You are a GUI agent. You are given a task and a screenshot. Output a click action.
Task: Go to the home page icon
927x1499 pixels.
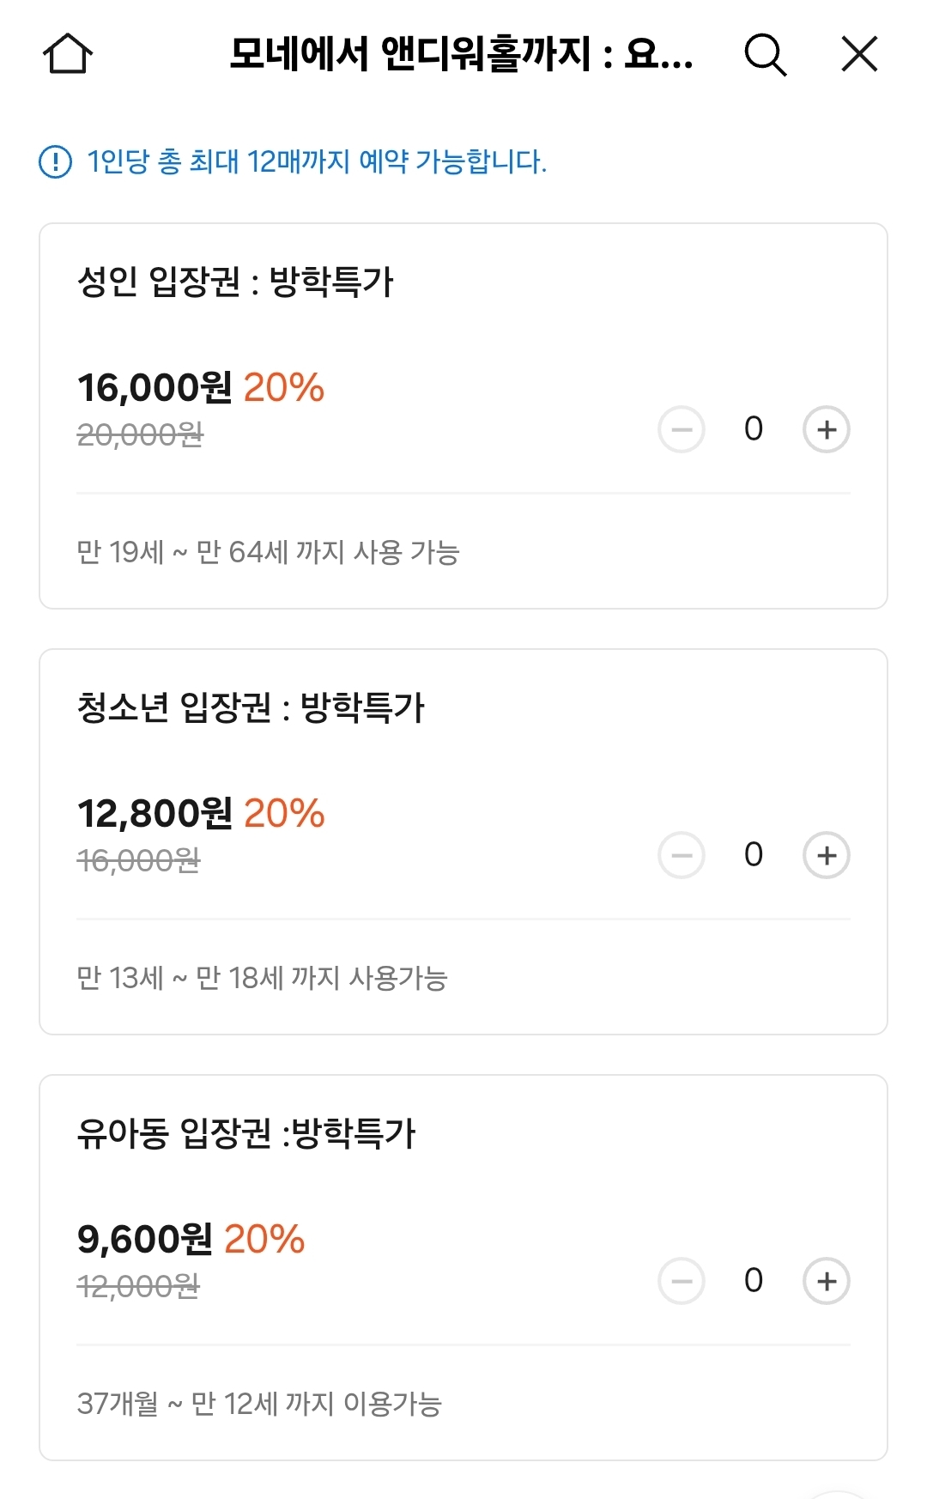coord(68,54)
